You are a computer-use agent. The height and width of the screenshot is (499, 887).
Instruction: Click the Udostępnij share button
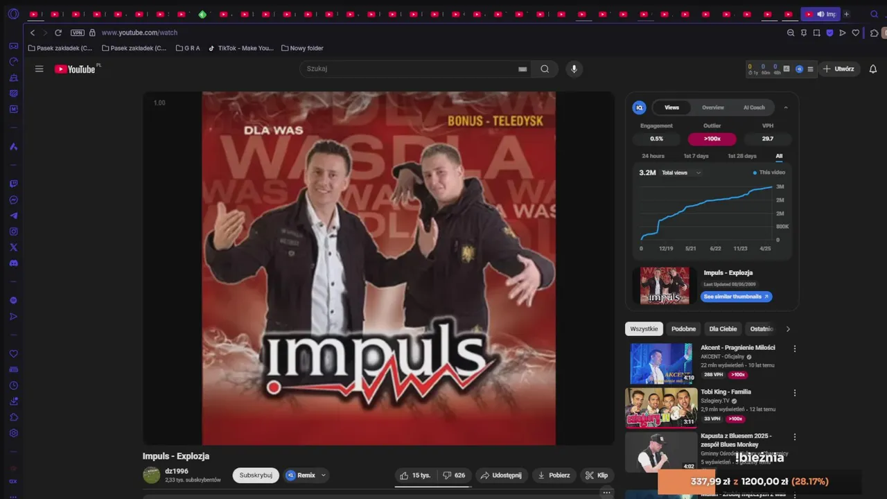(501, 475)
